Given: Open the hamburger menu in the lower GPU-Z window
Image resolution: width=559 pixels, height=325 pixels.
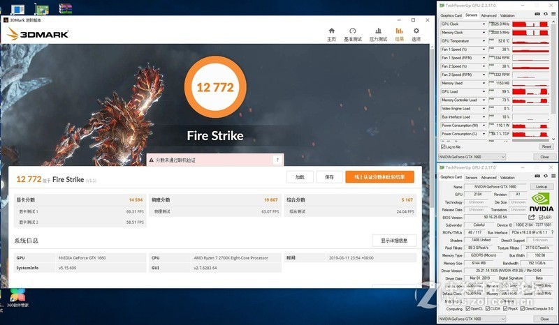Looking at the screenshot, I should 553,176.
